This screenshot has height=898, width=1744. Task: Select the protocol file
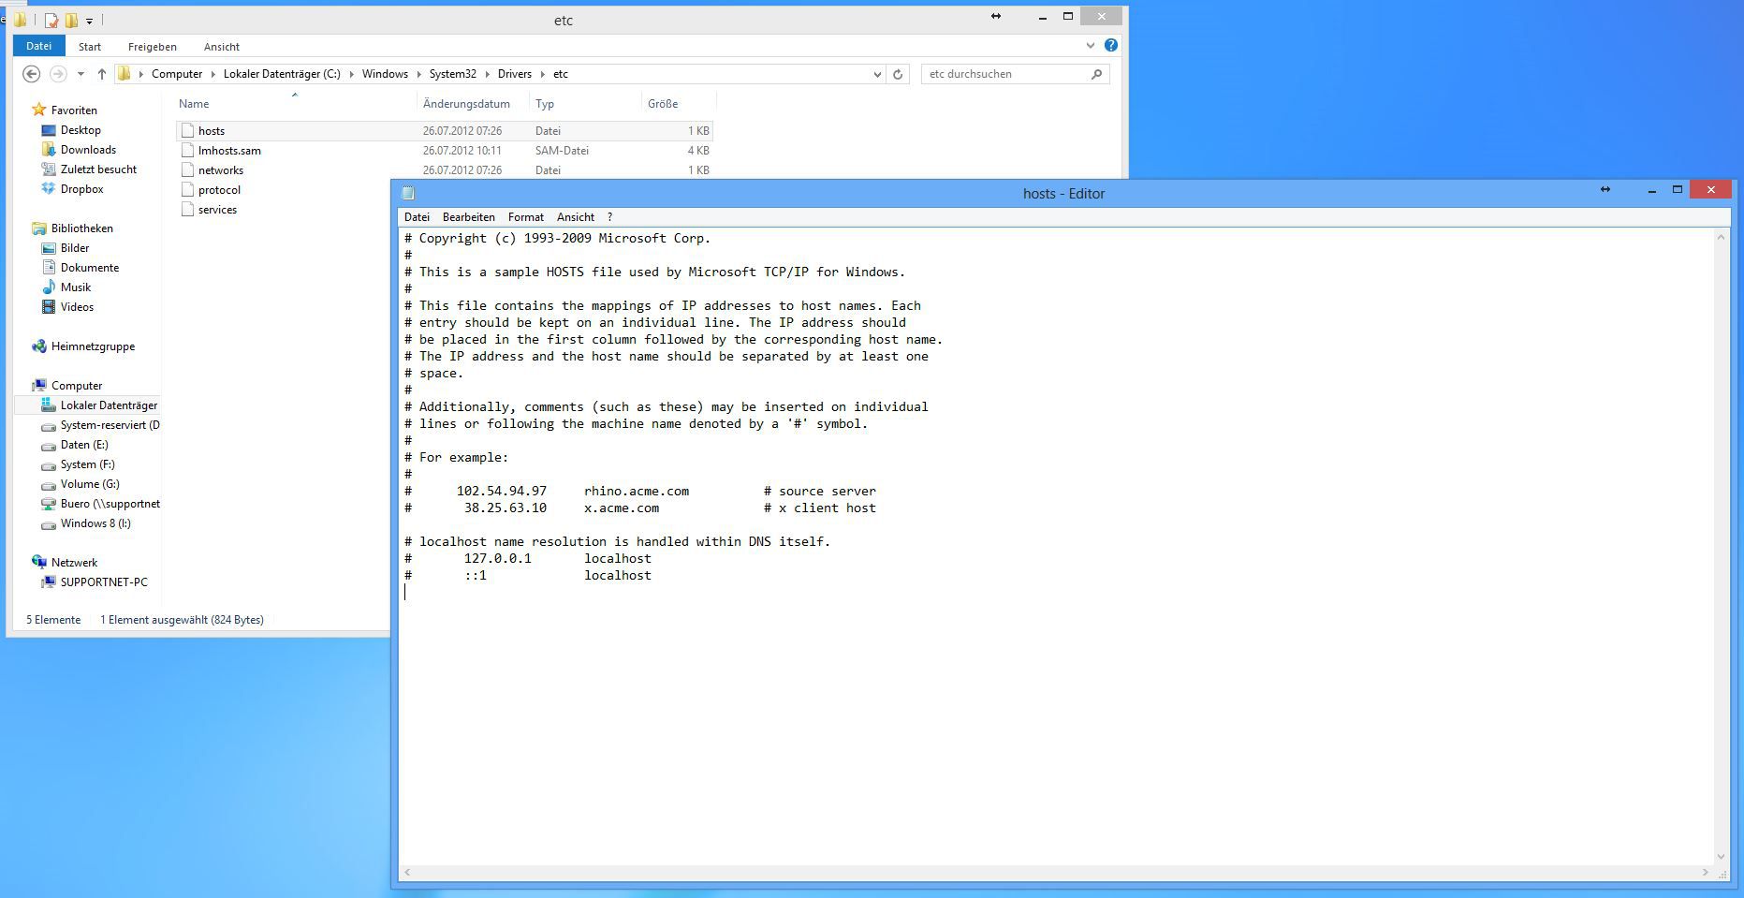(x=219, y=190)
